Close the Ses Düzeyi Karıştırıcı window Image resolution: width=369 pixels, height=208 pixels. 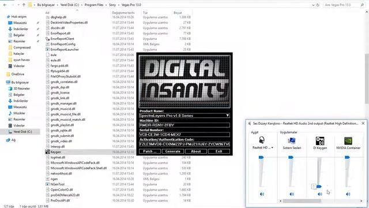click(363, 123)
